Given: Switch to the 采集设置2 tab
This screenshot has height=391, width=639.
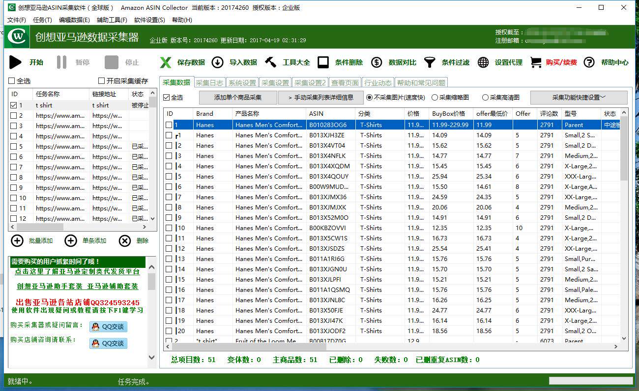Looking at the screenshot, I should point(310,82).
